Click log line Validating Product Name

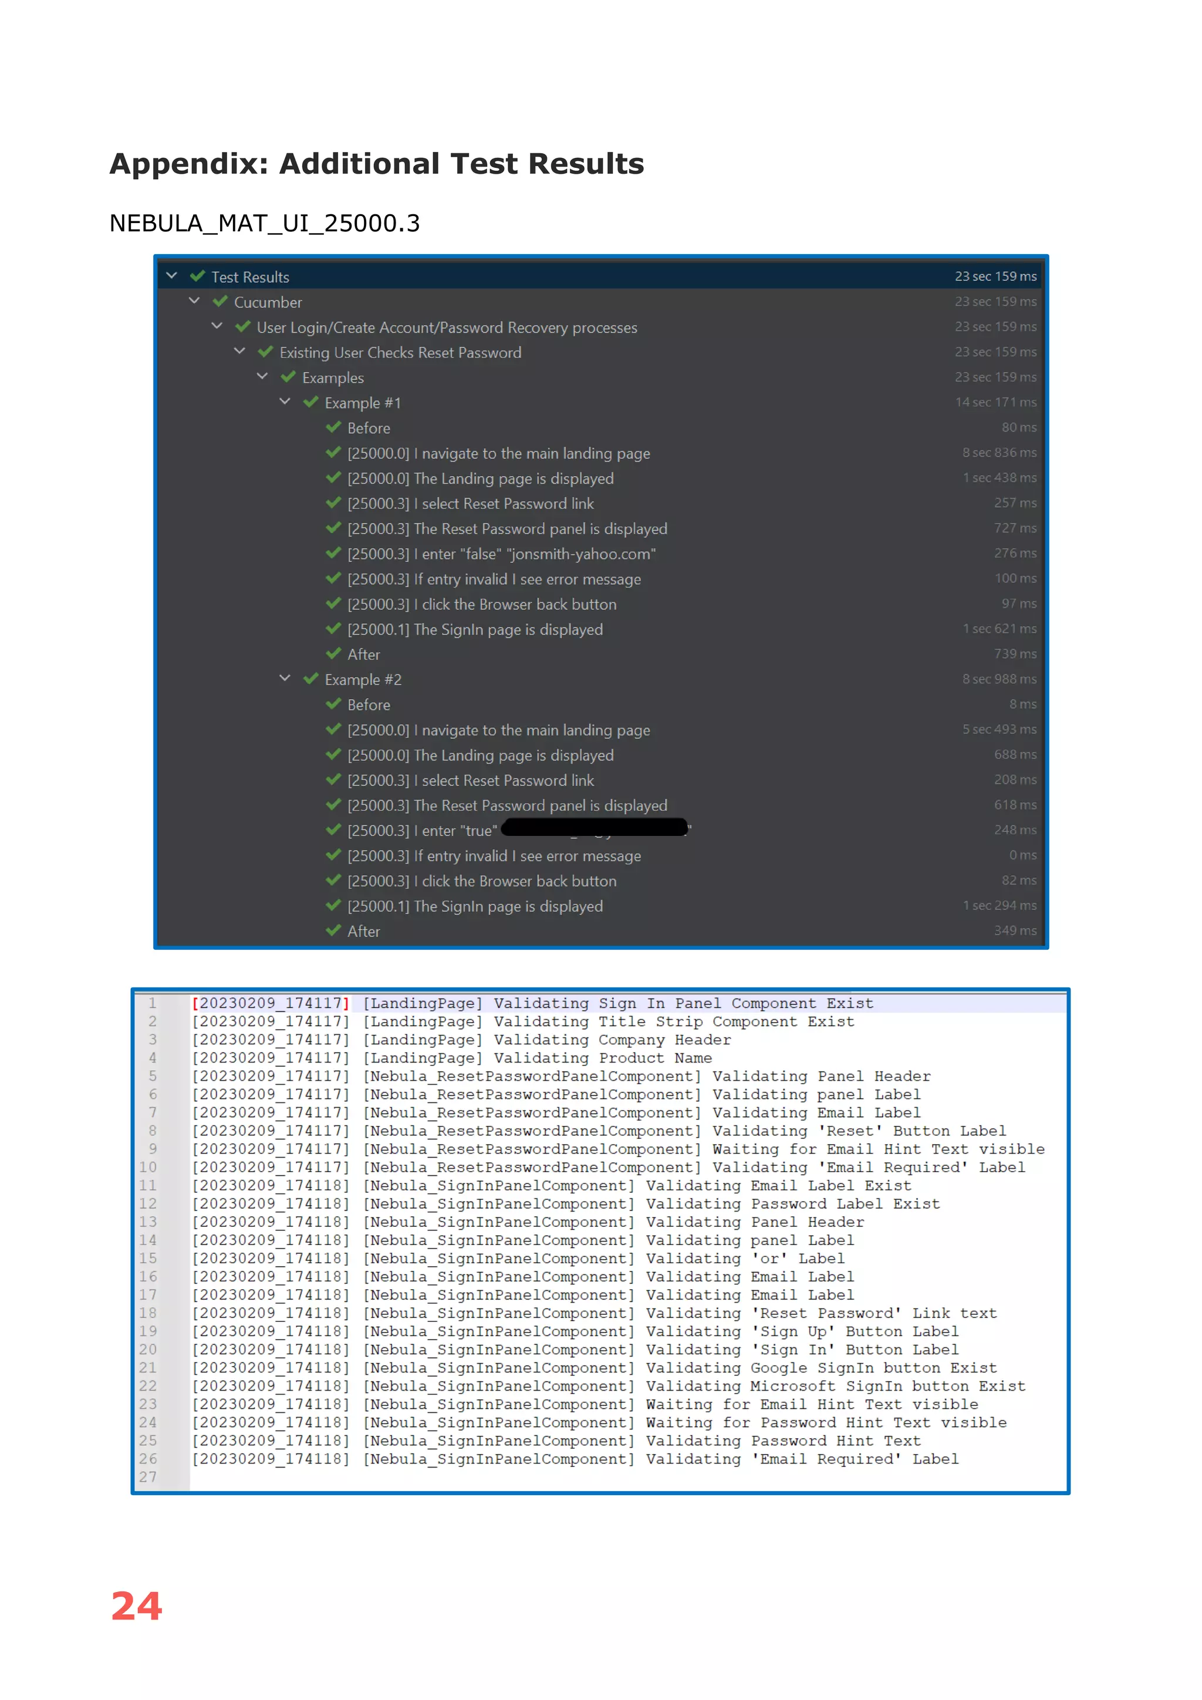(x=451, y=1058)
